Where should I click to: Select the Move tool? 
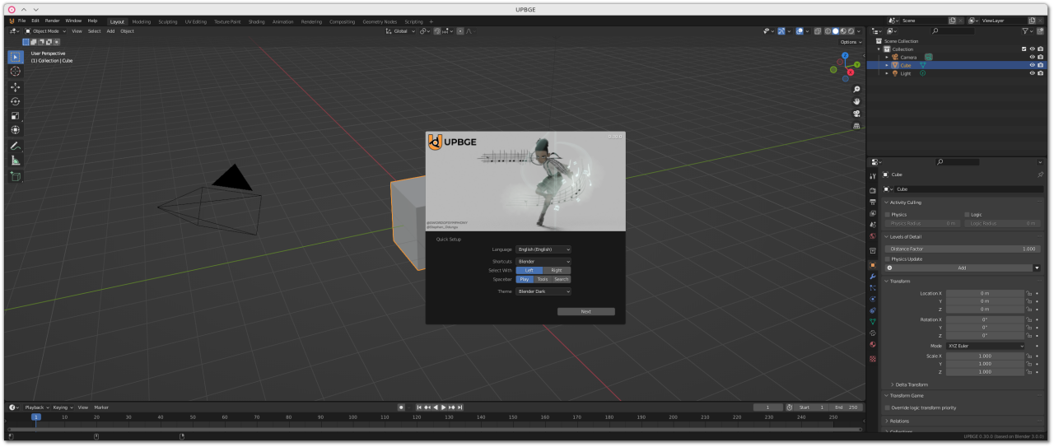(15, 86)
